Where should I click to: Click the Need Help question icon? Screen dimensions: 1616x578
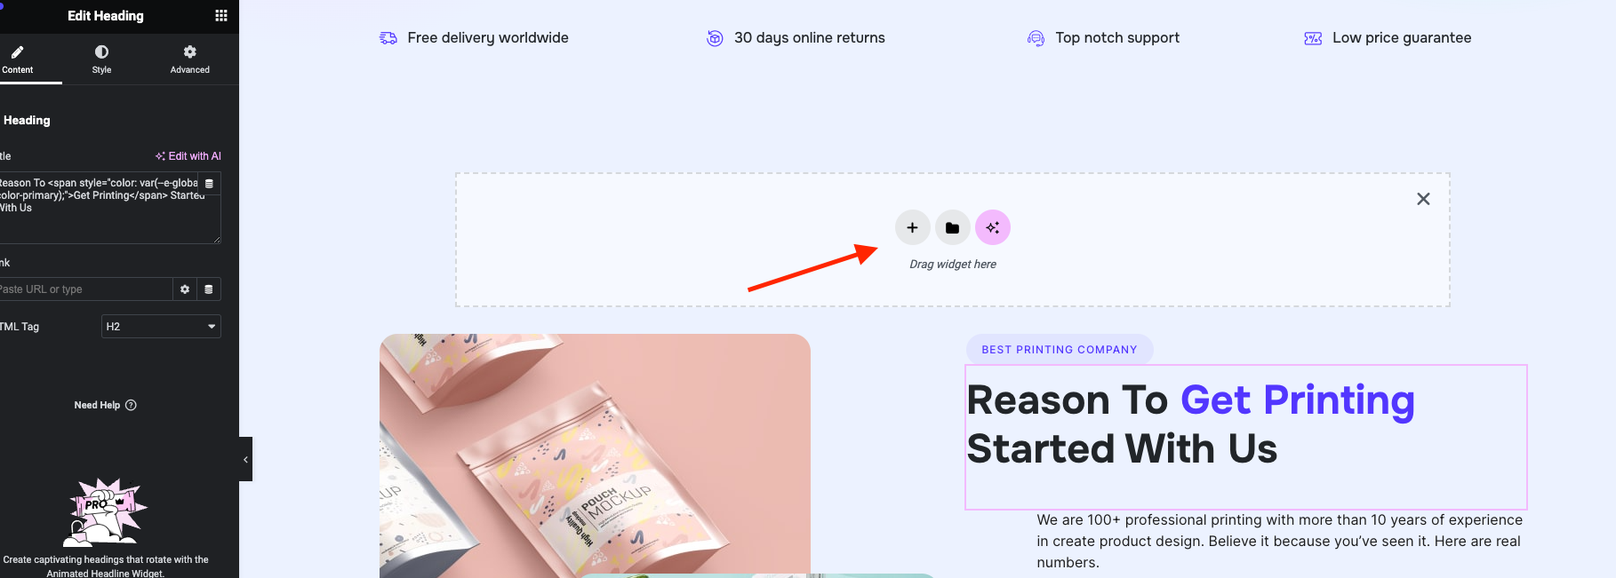coord(131,405)
